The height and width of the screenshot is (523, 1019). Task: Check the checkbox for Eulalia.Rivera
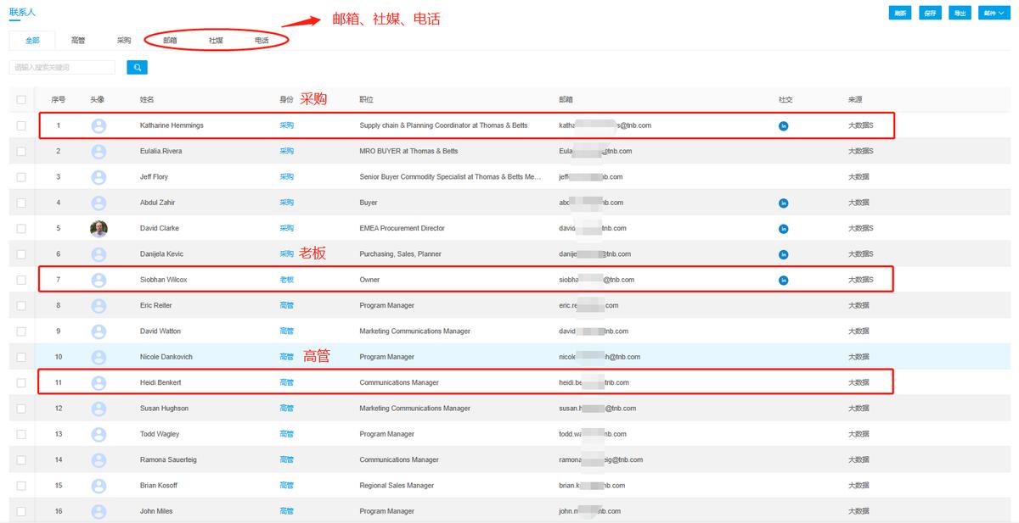click(22, 151)
